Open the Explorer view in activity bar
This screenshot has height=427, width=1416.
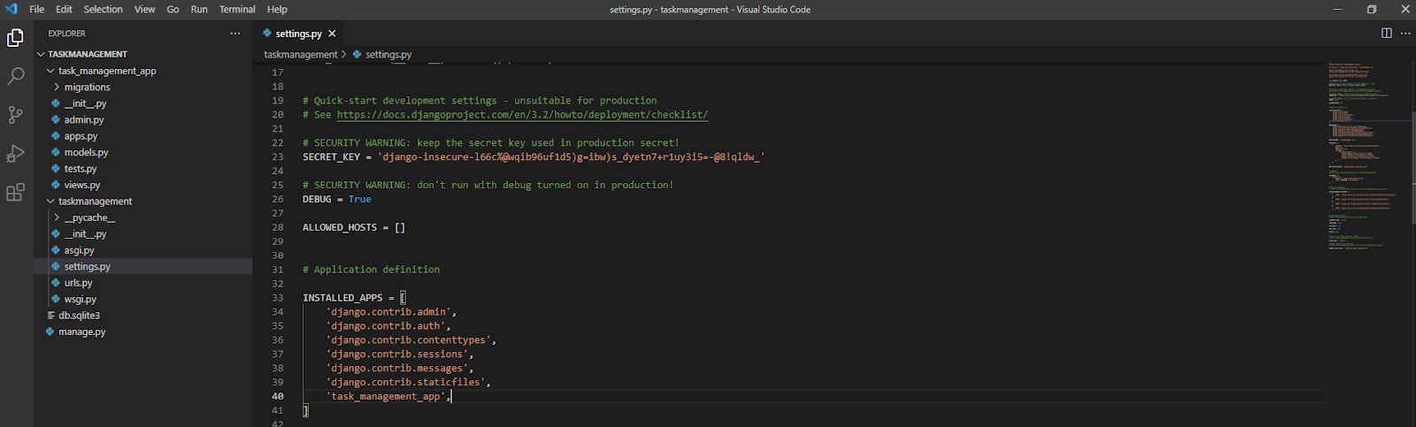(x=15, y=37)
